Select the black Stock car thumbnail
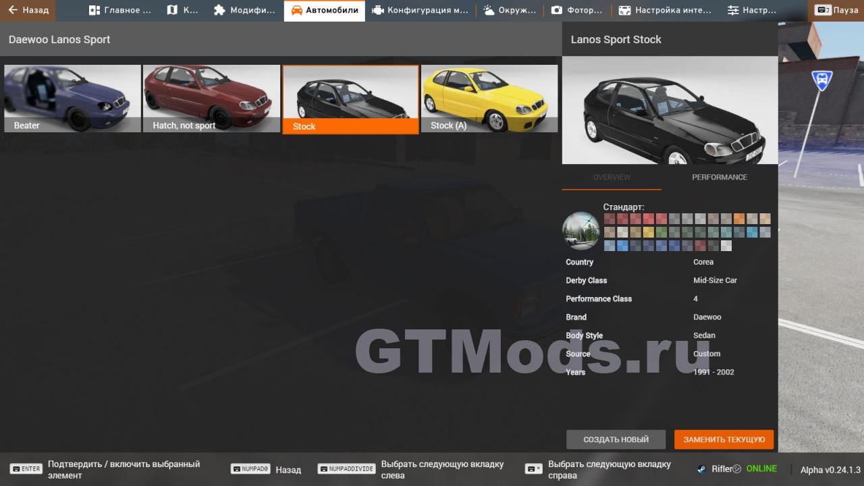This screenshot has height=486, width=864. point(350,99)
